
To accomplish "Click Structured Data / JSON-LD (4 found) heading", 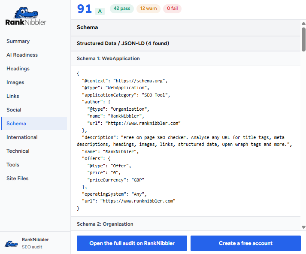I will point(123,43).
